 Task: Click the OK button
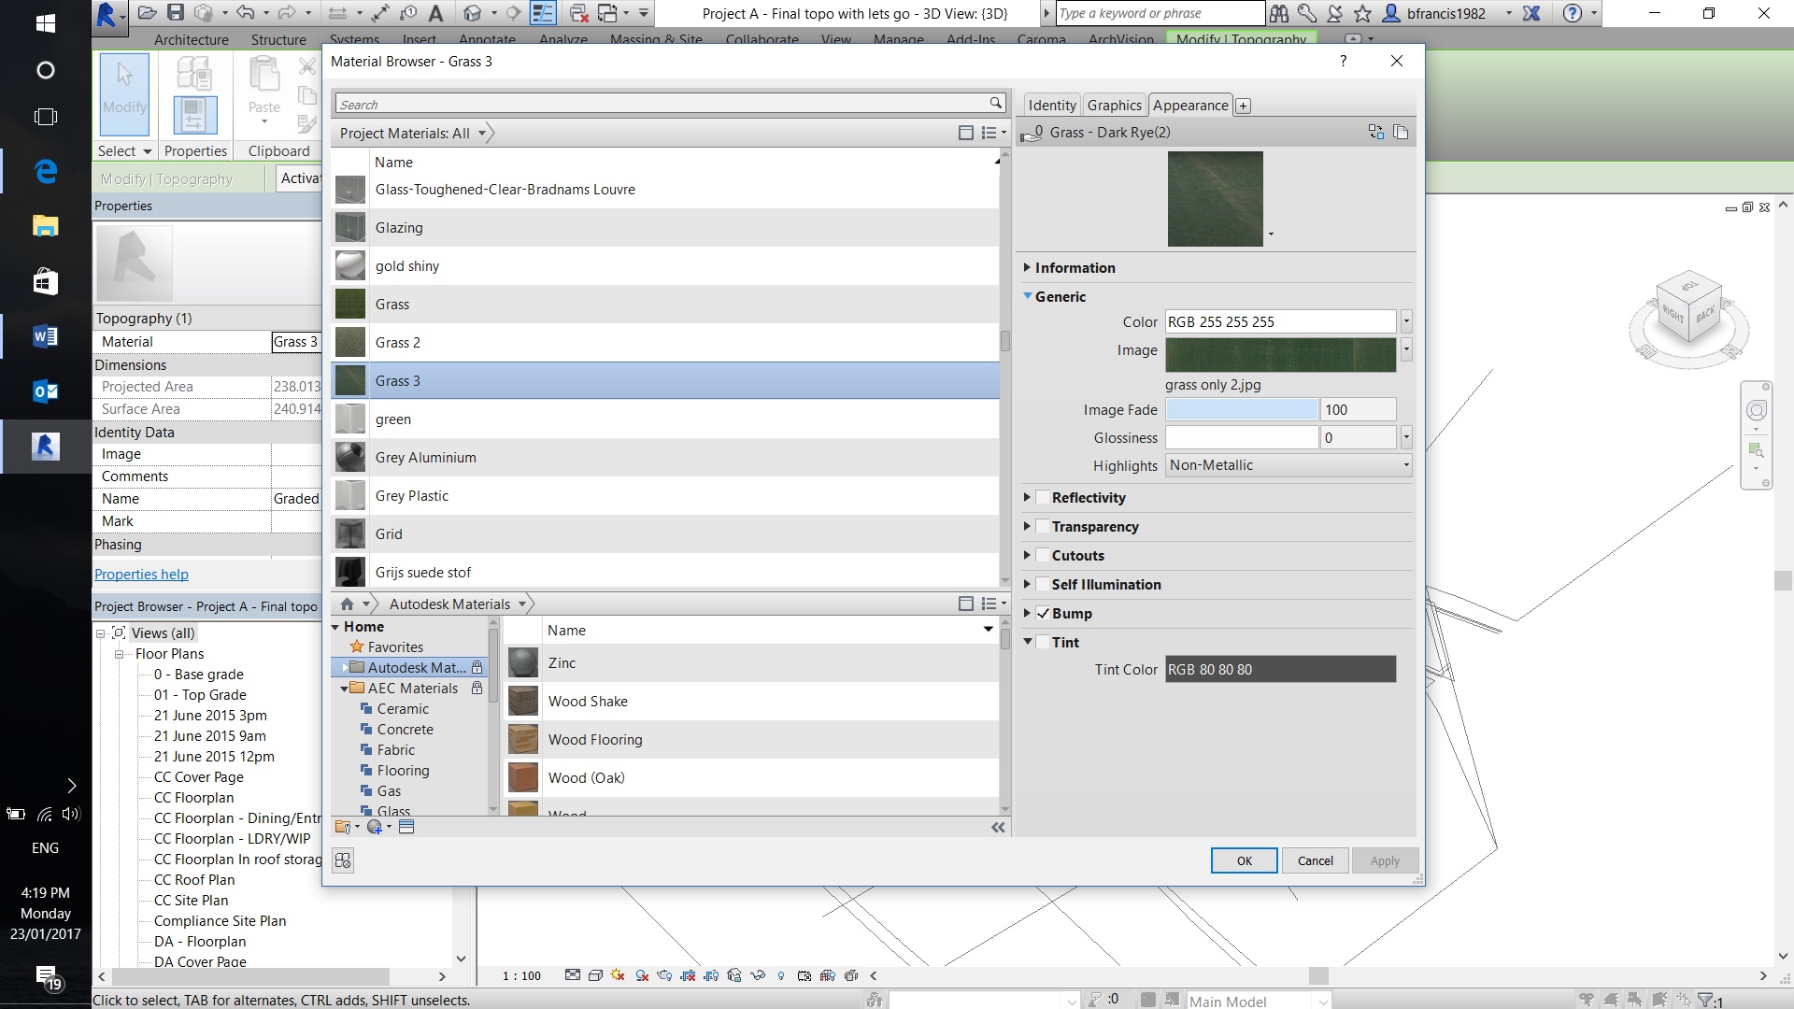pyautogui.click(x=1244, y=860)
